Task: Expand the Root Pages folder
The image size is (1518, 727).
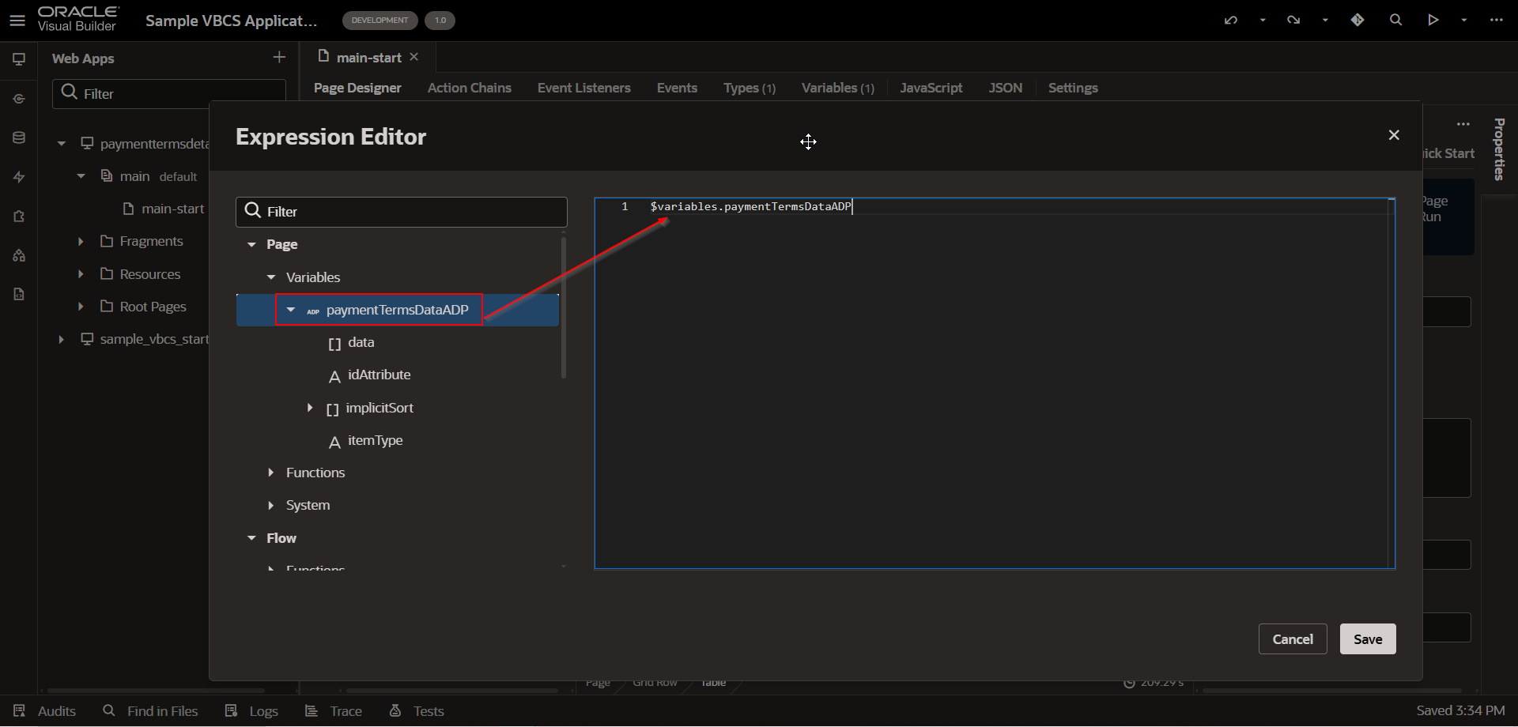Action: (81, 307)
